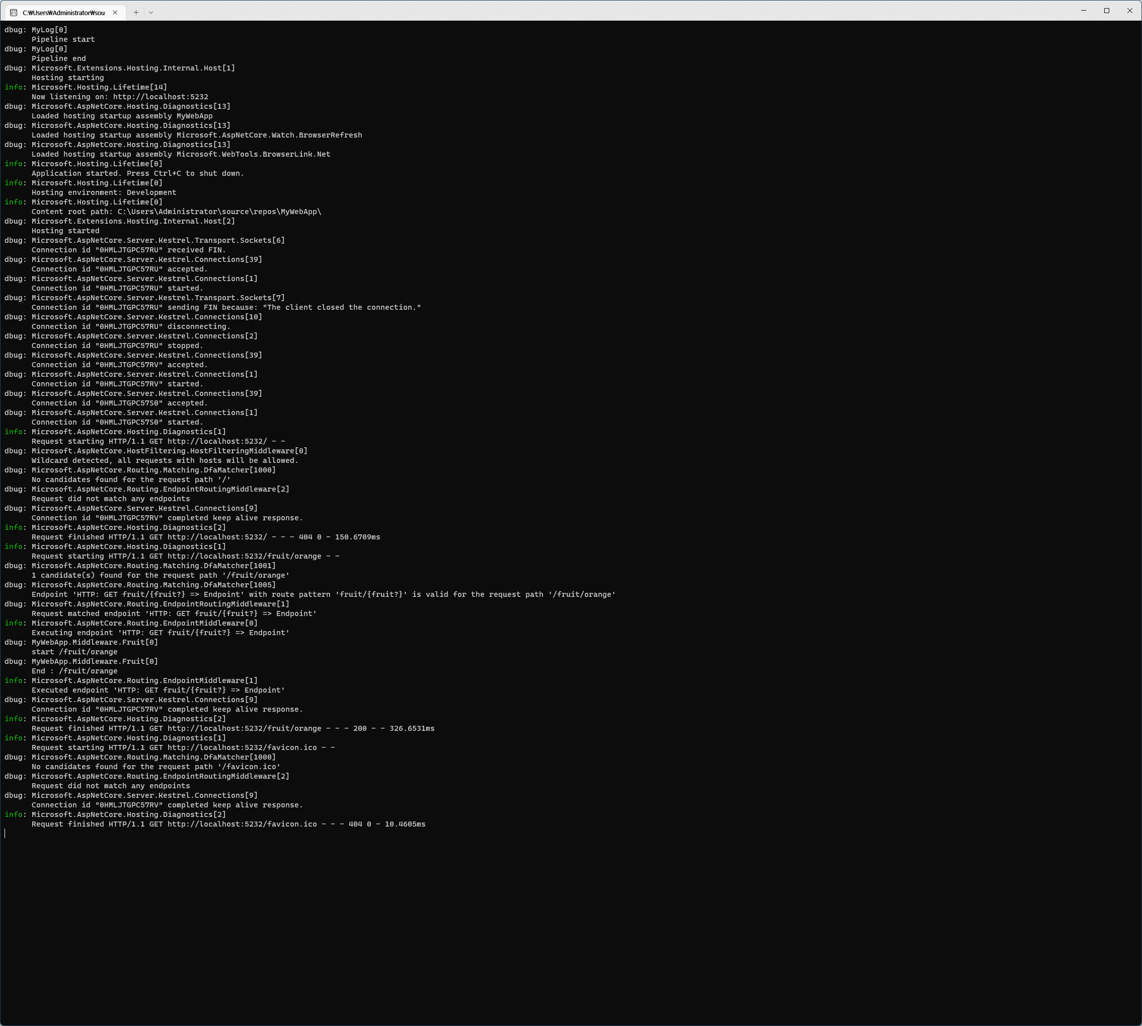Click fruit/orange URL in Request starting line
The image size is (1142, 1026).
tap(244, 557)
